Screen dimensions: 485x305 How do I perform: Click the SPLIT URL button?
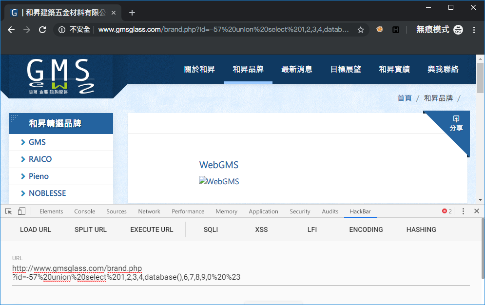pyautogui.click(x=90, y=229)
